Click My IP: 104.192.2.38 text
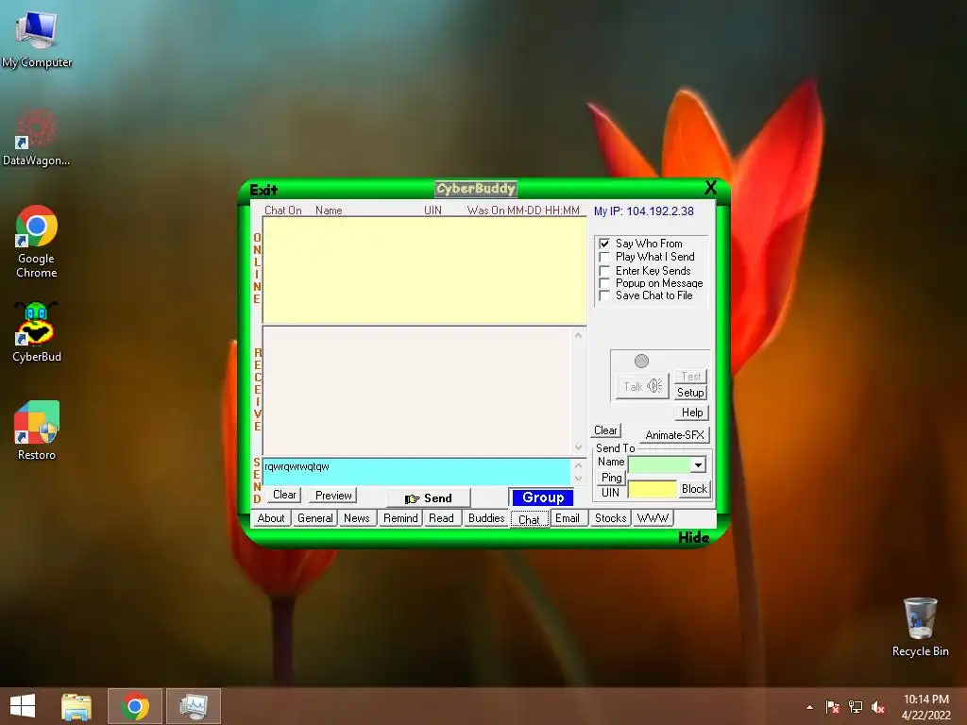This screenshot has width=967, height=725. pyautogui.click(x=644, y=211)
